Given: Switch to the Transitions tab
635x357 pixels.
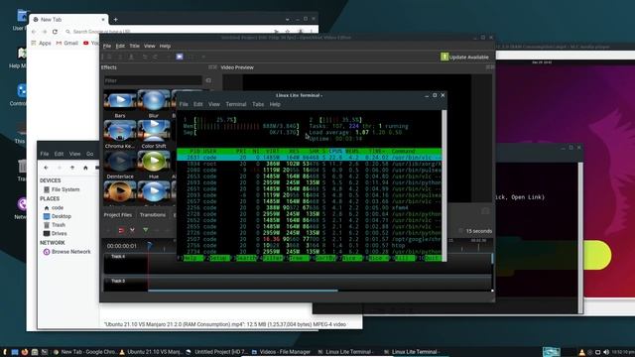Looking at the screenshot, I should pos(153,215).
